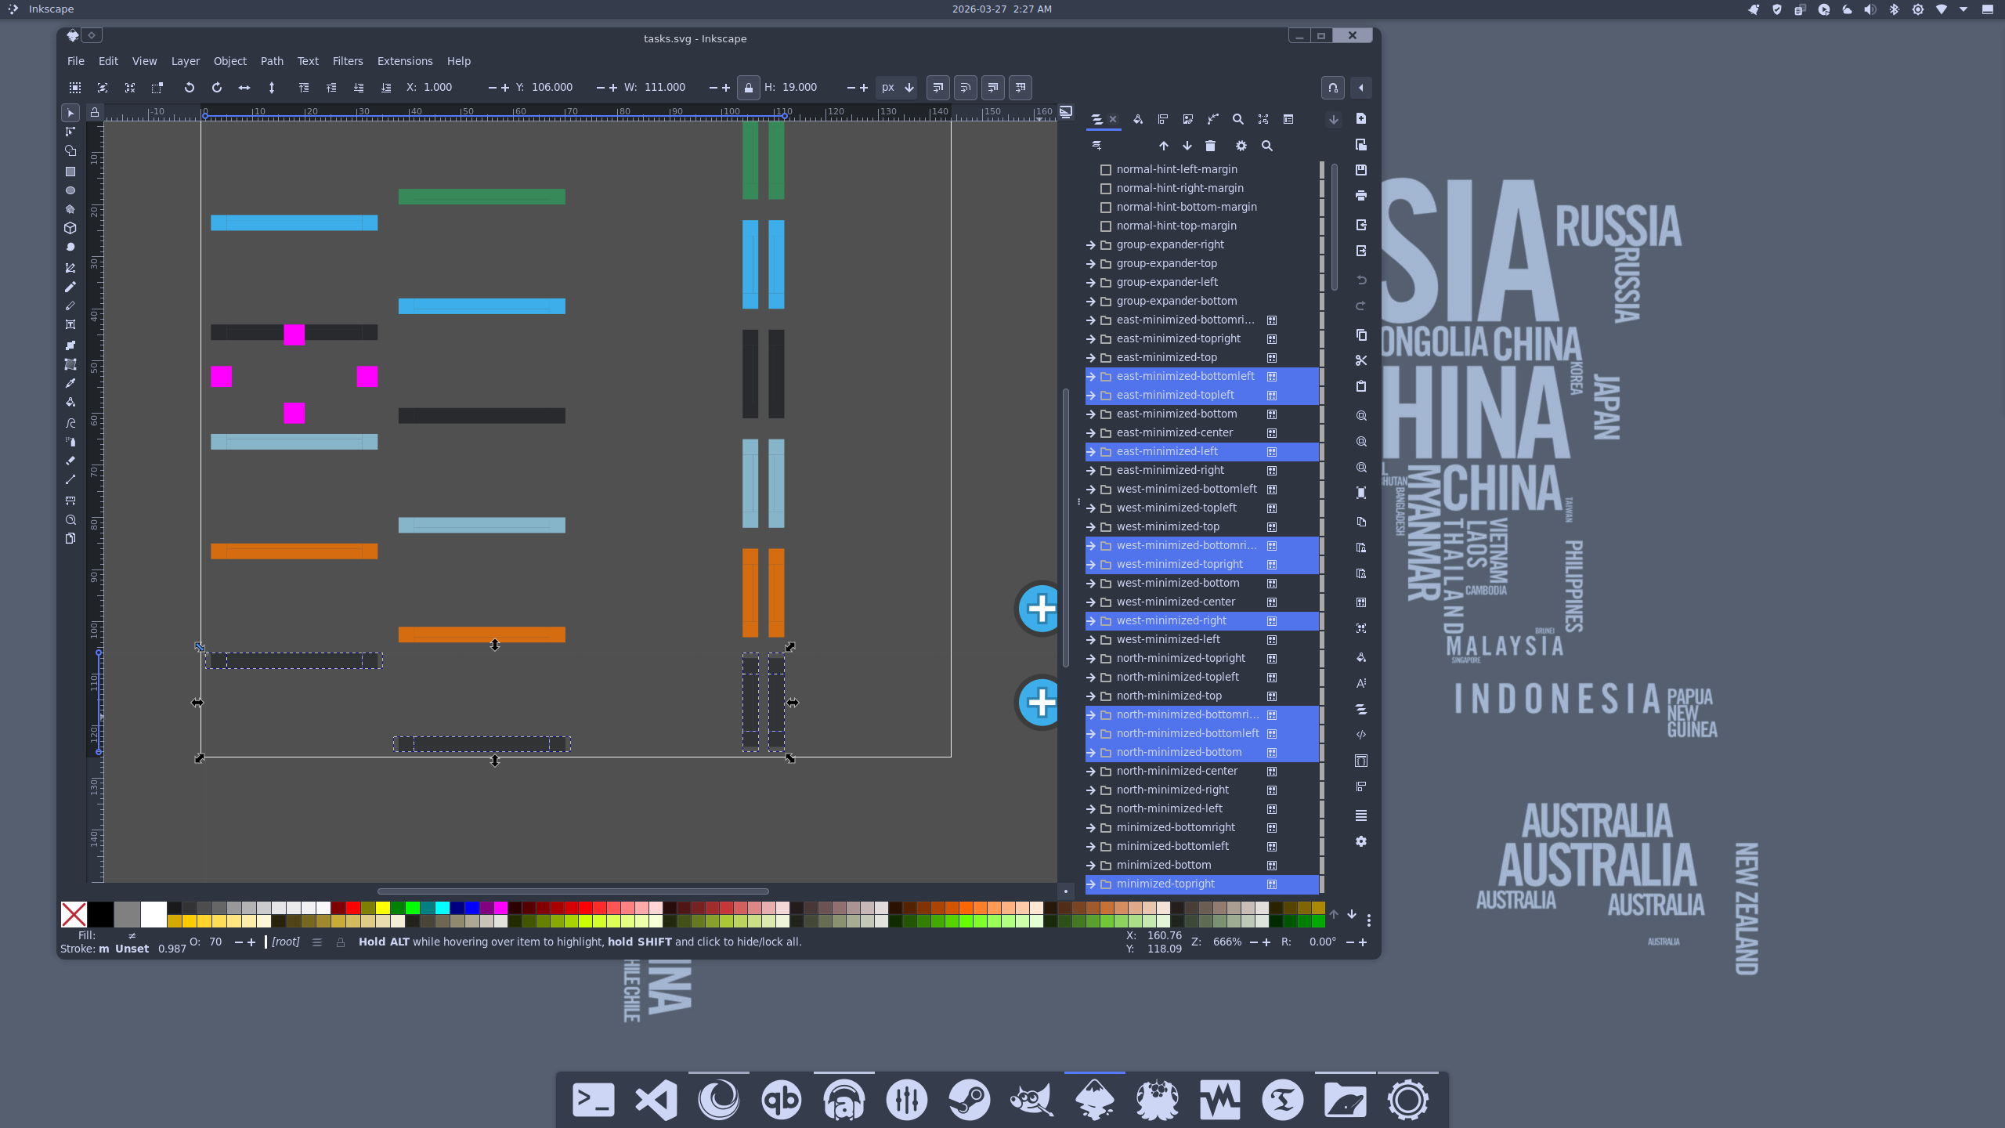Select the Measure tool
Image resolution: width=2005 pixels, height=1128 pixels.
pyautogui.click(x=70, y=500)
